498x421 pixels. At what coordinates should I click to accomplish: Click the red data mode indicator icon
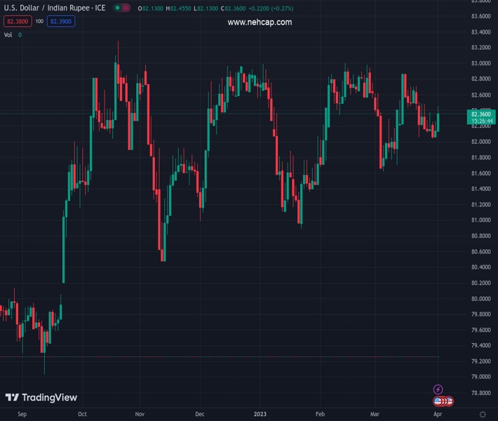point(126,8)
